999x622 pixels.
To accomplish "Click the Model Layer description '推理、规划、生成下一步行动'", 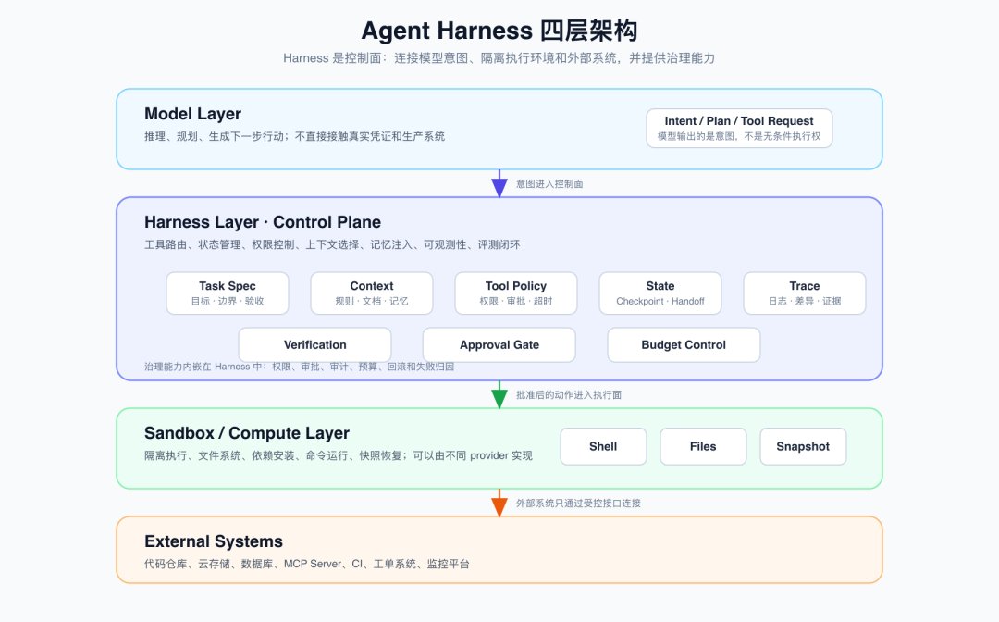I will 294,136.
